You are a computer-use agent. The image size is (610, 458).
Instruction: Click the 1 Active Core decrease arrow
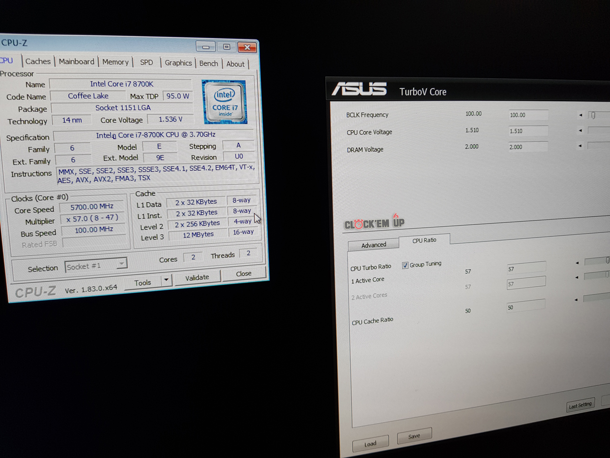click(x=577, y=277)
